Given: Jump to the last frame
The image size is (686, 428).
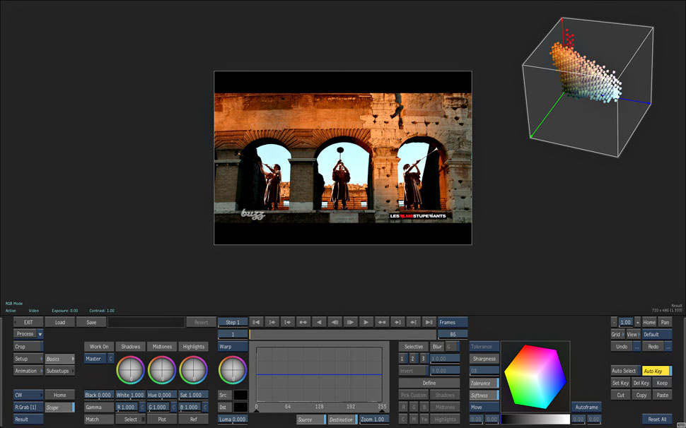Looking at the screenshot, I should pyautogui.click(x=429, y=322).
